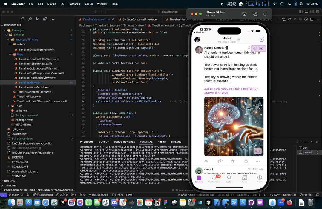Take a Simulator screenshot with the camera icon

coord(255,14)
